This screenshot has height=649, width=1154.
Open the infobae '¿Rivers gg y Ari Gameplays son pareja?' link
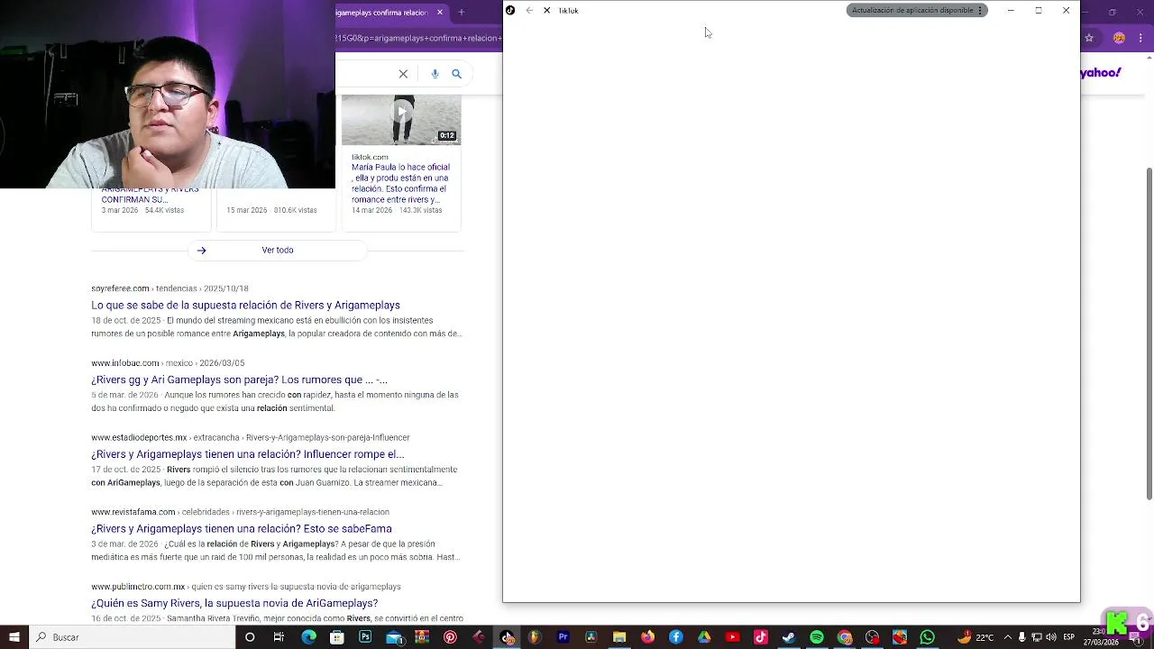[x=239, y=380]
